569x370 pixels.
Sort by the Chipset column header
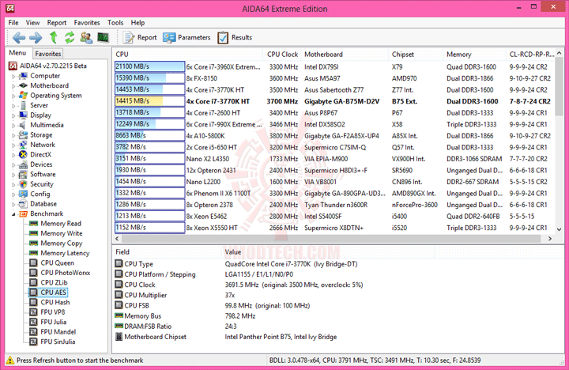416,54
